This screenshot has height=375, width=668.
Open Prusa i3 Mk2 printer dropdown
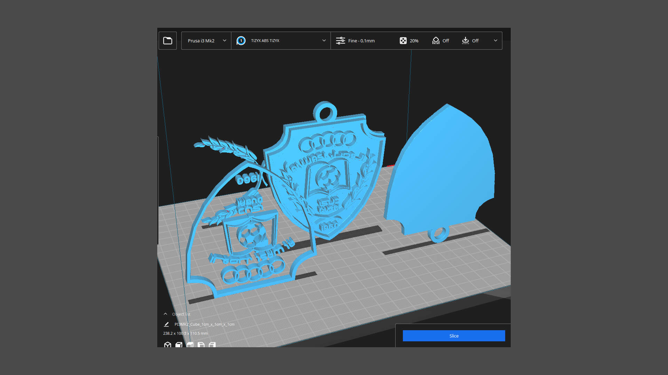(x=206, y=41)
